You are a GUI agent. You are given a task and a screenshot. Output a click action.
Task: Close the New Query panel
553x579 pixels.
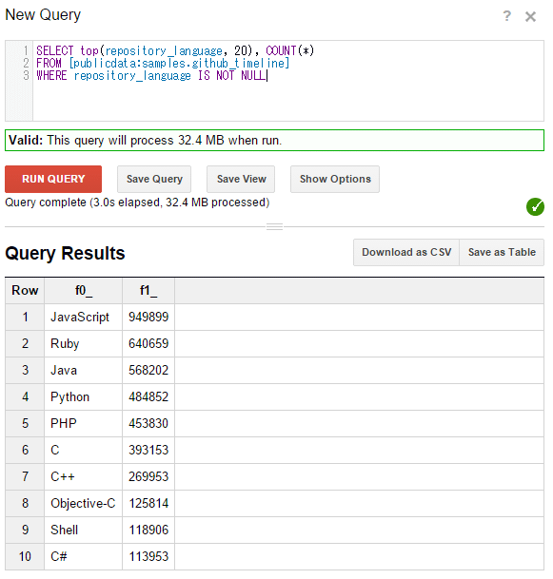point(530,16)
